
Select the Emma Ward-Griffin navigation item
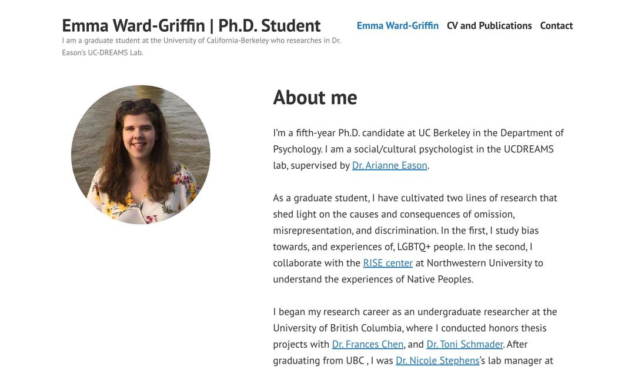pos(397,25)
